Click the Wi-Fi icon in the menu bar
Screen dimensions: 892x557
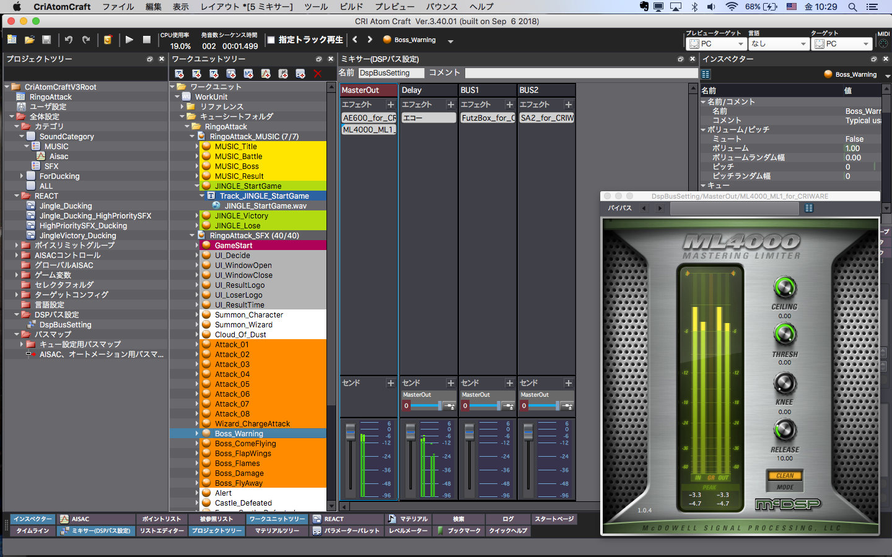pyautogui.click(x=732, y=7)
